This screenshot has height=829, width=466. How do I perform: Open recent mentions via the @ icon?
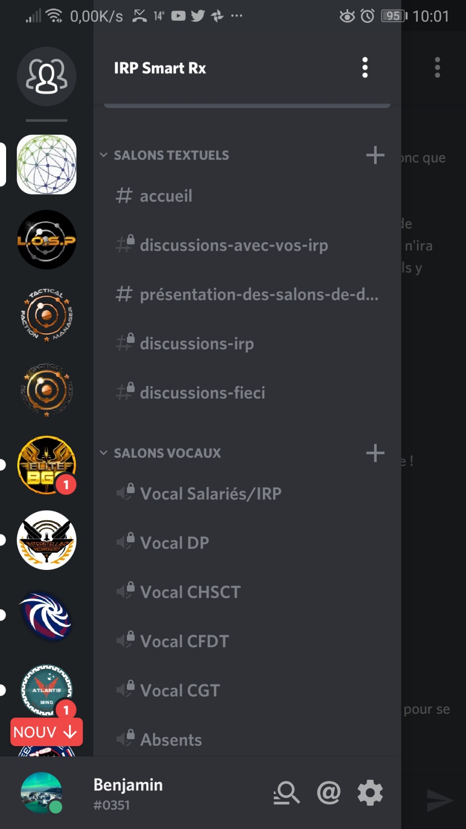[328, 792]
